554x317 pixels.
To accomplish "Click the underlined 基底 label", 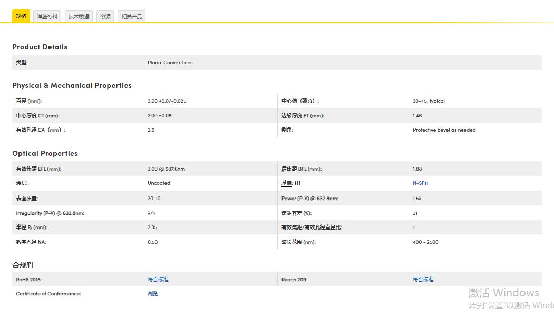I will click(x=287, y=183).
